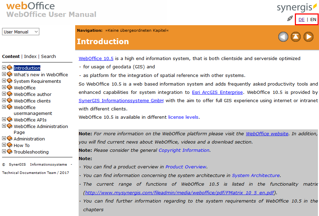Select Troubleshooting in the tree
The image size is (319, 216).
pyautogui.click(x=31, y=152)
